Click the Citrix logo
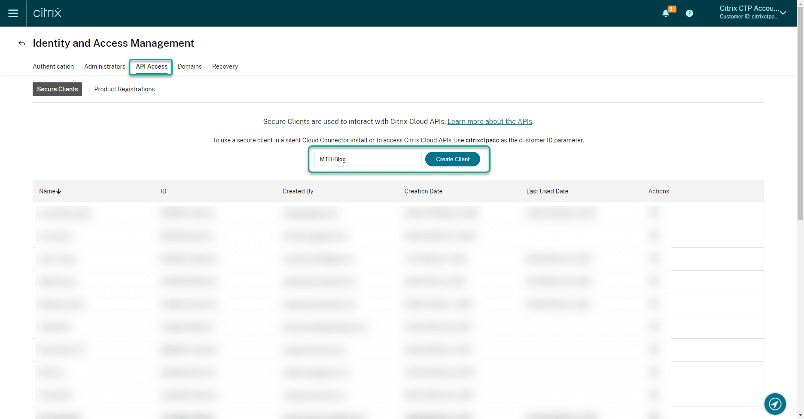Viewport: 804px width, 419px height. click(47, 12)
